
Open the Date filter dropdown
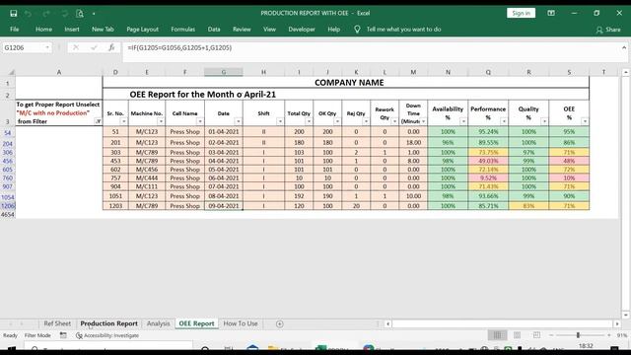(x=238, y=121)
